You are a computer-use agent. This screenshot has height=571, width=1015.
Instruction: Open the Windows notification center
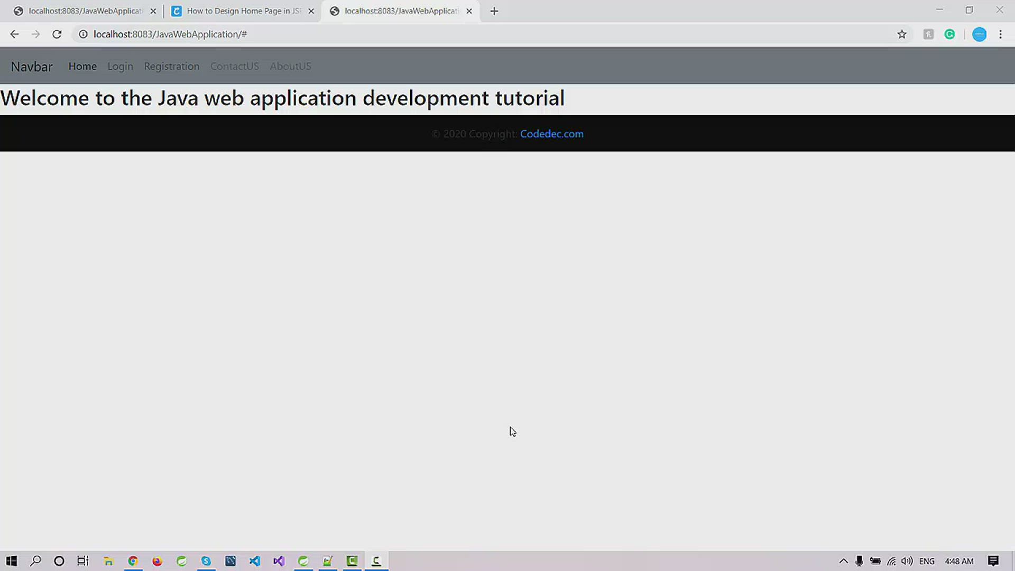993,561
